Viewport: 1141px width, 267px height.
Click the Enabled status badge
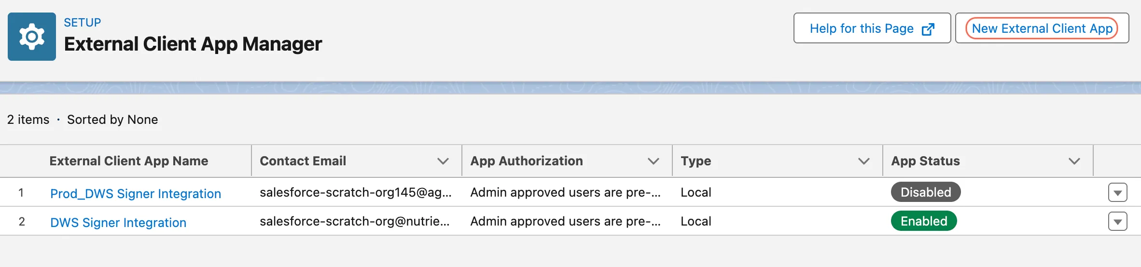[x=924, y=221]
